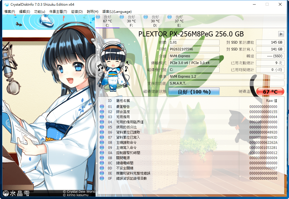The height and width of the screenshot is (199, 289).
Task: Select the 綜合溫度 attribute name
Action: coord(123,112)
